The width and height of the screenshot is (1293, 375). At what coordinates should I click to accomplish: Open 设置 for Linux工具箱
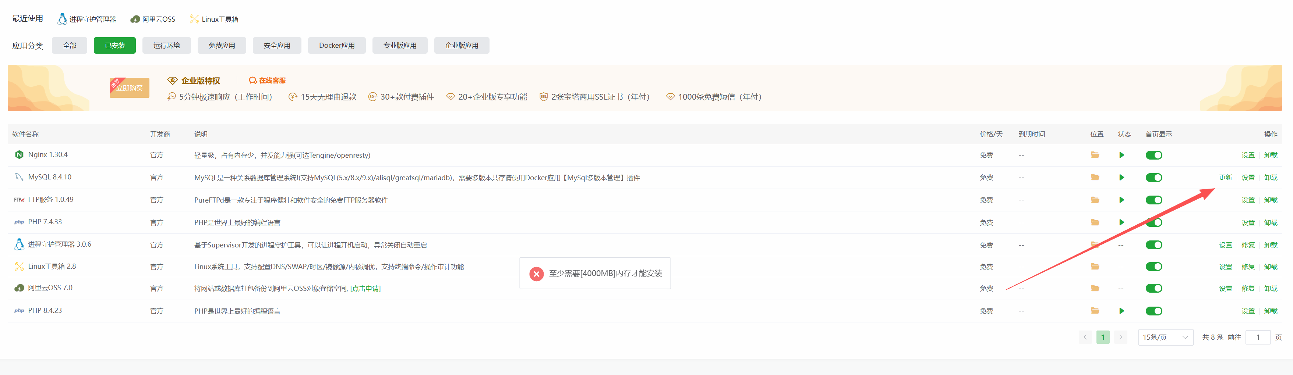click(x=1225, y=267)
